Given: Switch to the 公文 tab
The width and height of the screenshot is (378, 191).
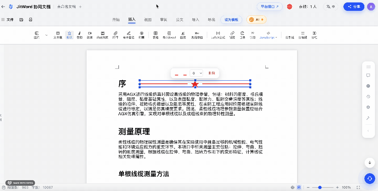Looking at the screenshot, I should pos(180,20).
